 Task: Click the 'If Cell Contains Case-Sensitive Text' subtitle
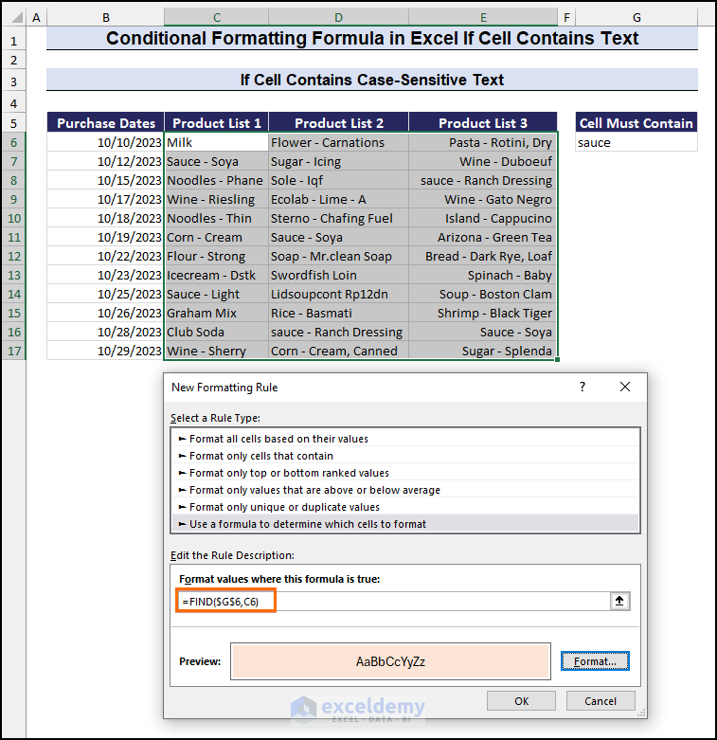372,80
